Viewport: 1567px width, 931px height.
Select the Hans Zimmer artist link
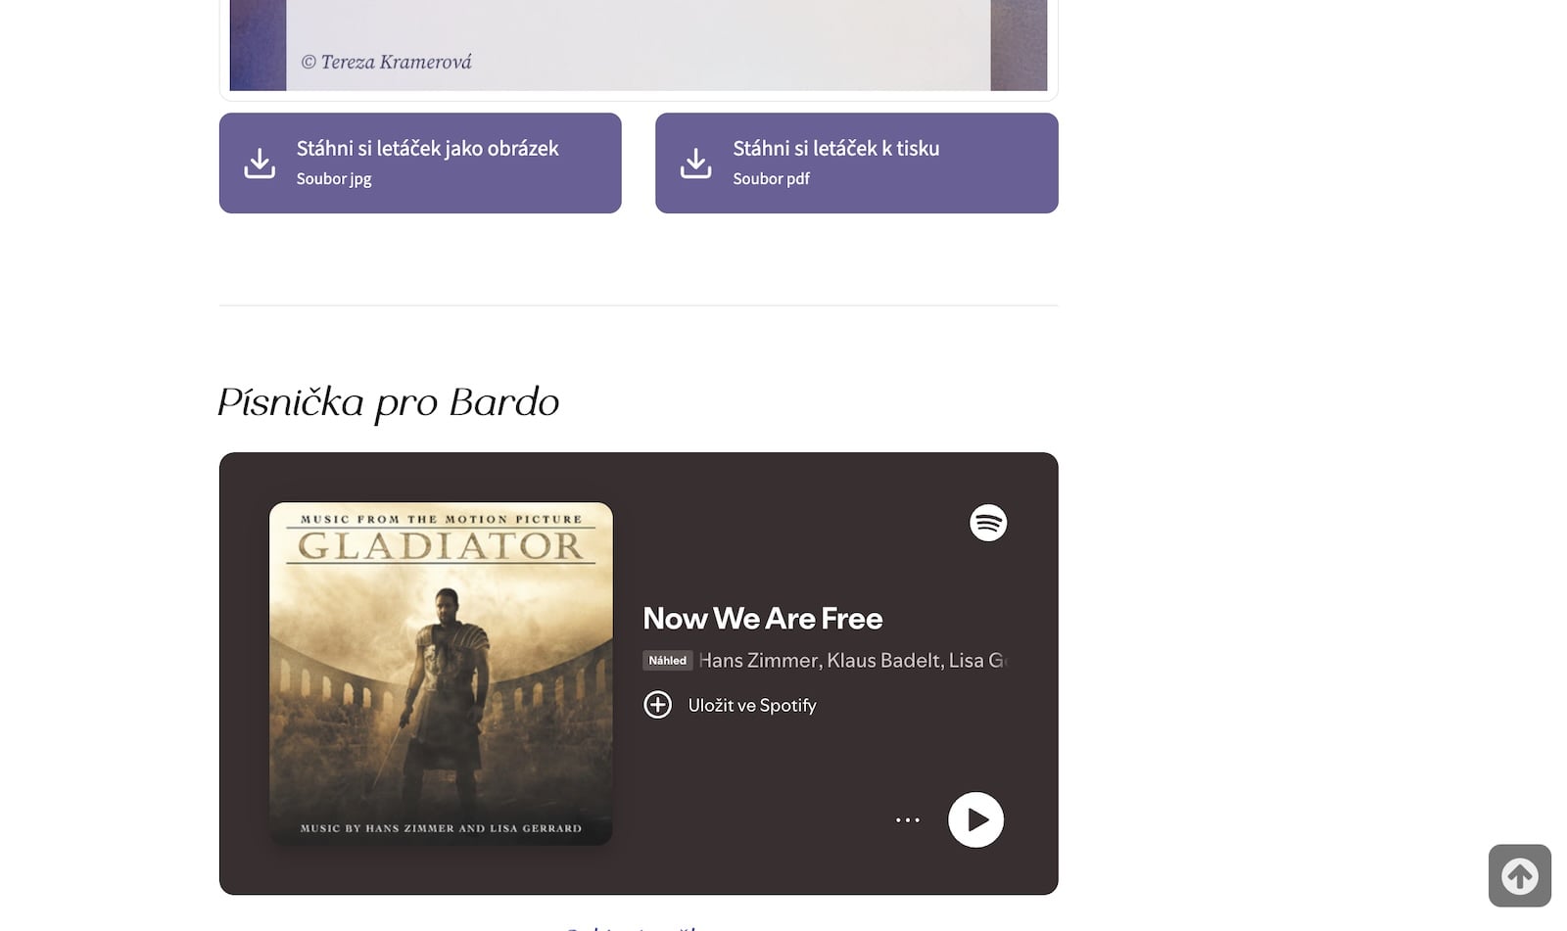758,661
